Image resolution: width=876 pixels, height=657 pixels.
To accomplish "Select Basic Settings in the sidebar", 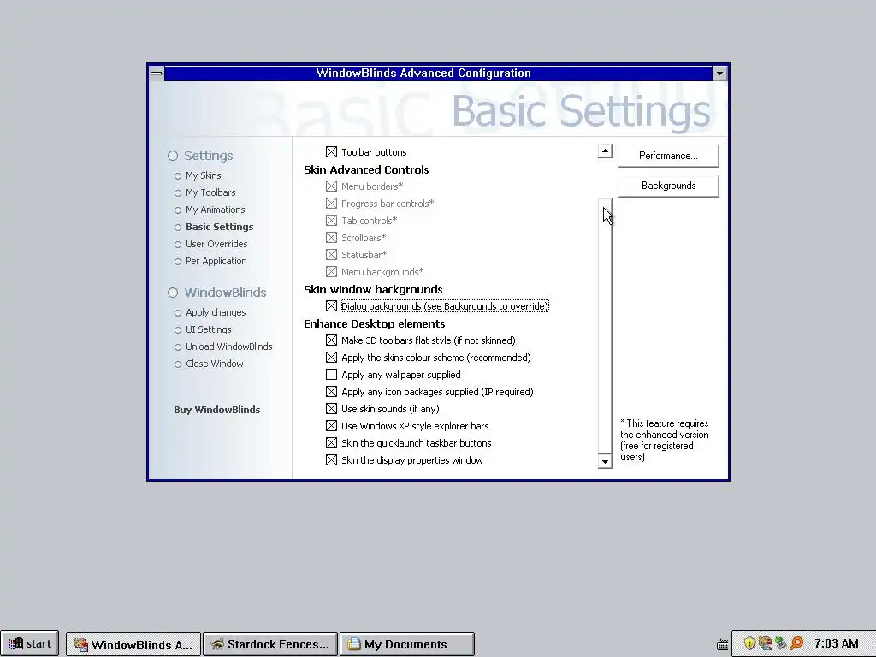I will 220,227.
